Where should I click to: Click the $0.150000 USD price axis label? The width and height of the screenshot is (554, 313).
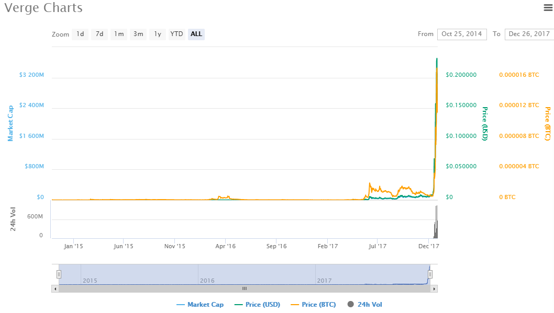tap(461, 105)
